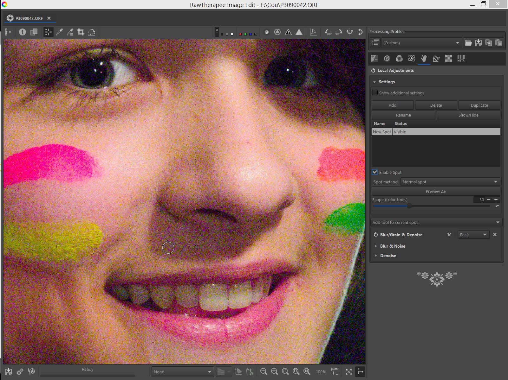508x380 pixels.
Task: Save the current processing profile
Action: point(479,43)
